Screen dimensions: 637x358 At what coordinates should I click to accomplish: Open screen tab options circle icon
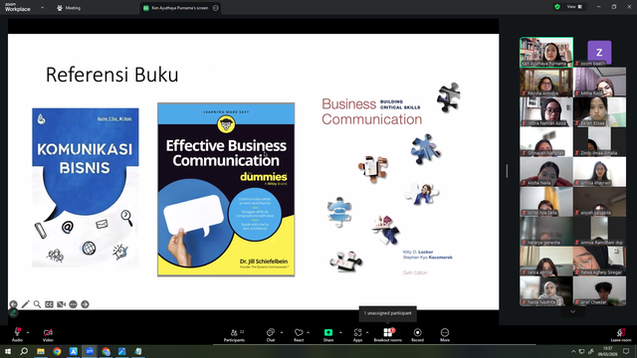(216, 8)
